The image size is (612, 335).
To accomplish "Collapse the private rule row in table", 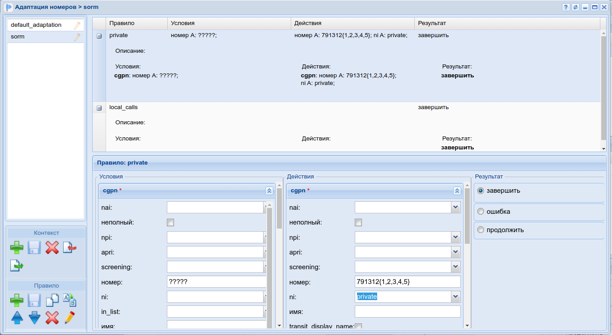I will [x=99, y=36].
